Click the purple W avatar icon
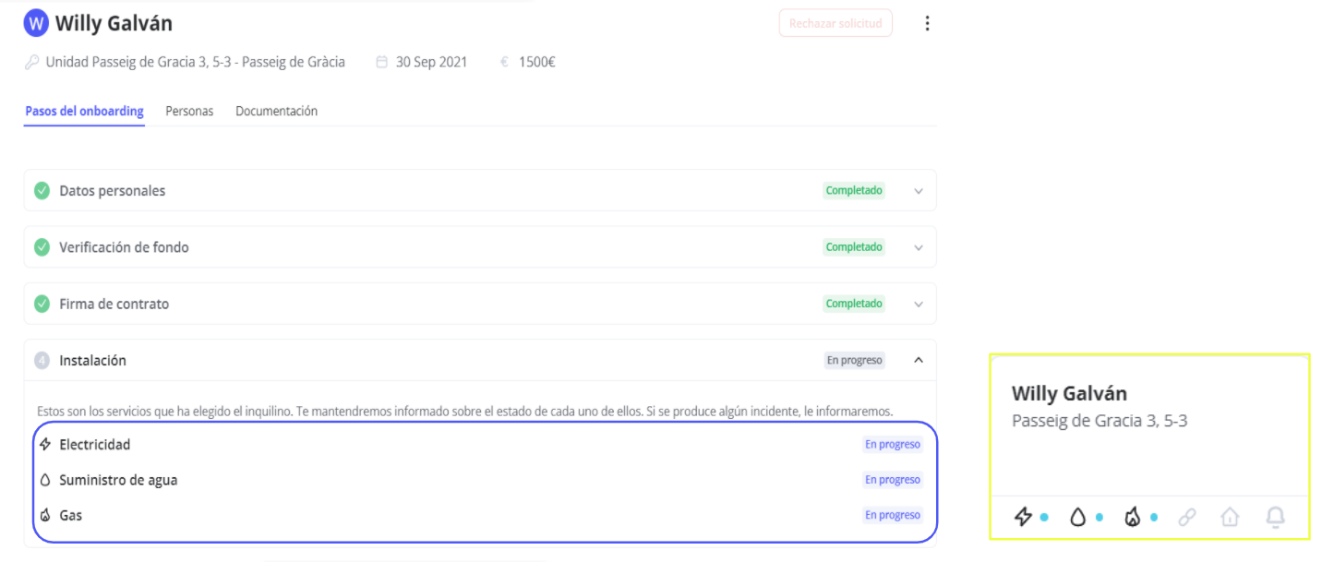The width and height of the screenshot is (1322, 562). 36,23
